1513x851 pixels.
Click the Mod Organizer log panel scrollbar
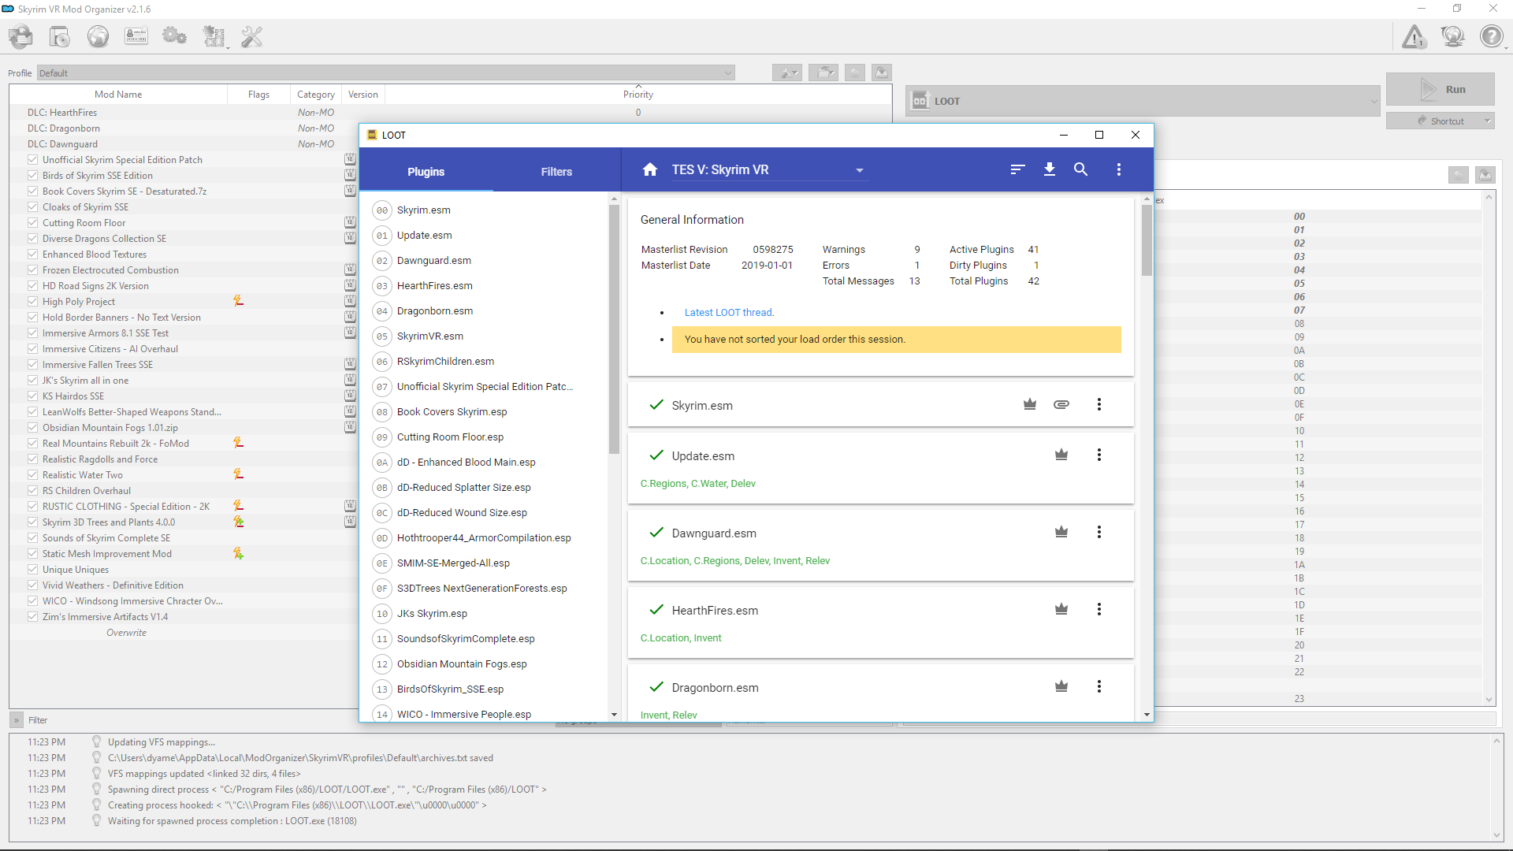pyautogui.click(x=1496, y=788)
